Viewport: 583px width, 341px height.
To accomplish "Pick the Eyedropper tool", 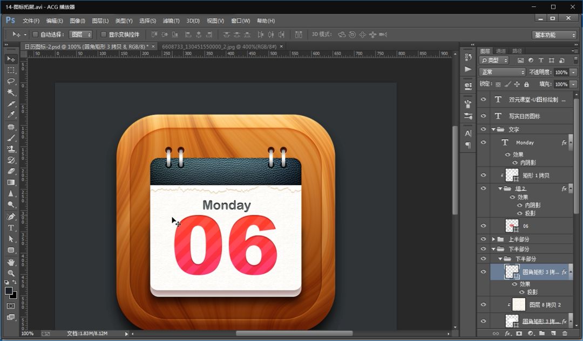I will point(11,115).
